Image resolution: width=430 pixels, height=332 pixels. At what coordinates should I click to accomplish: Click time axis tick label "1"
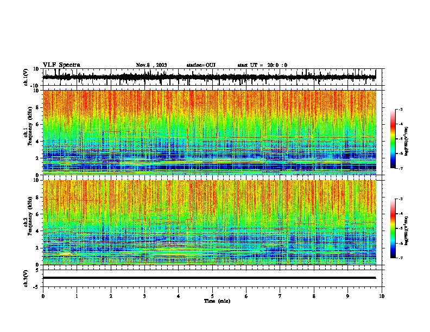[x=77, y=296]
